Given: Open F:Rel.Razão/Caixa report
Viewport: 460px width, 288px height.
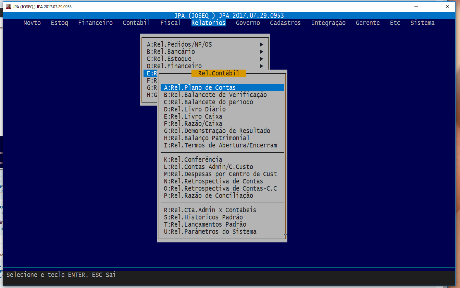Looking at the screenshot, I should pyautogui.click(x=222, y=124).
